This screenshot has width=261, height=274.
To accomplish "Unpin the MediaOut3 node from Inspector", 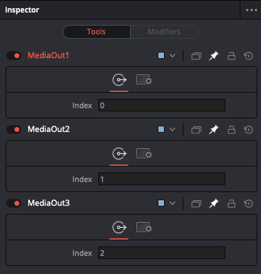I will pyautogui.click(x=214, y=203).
